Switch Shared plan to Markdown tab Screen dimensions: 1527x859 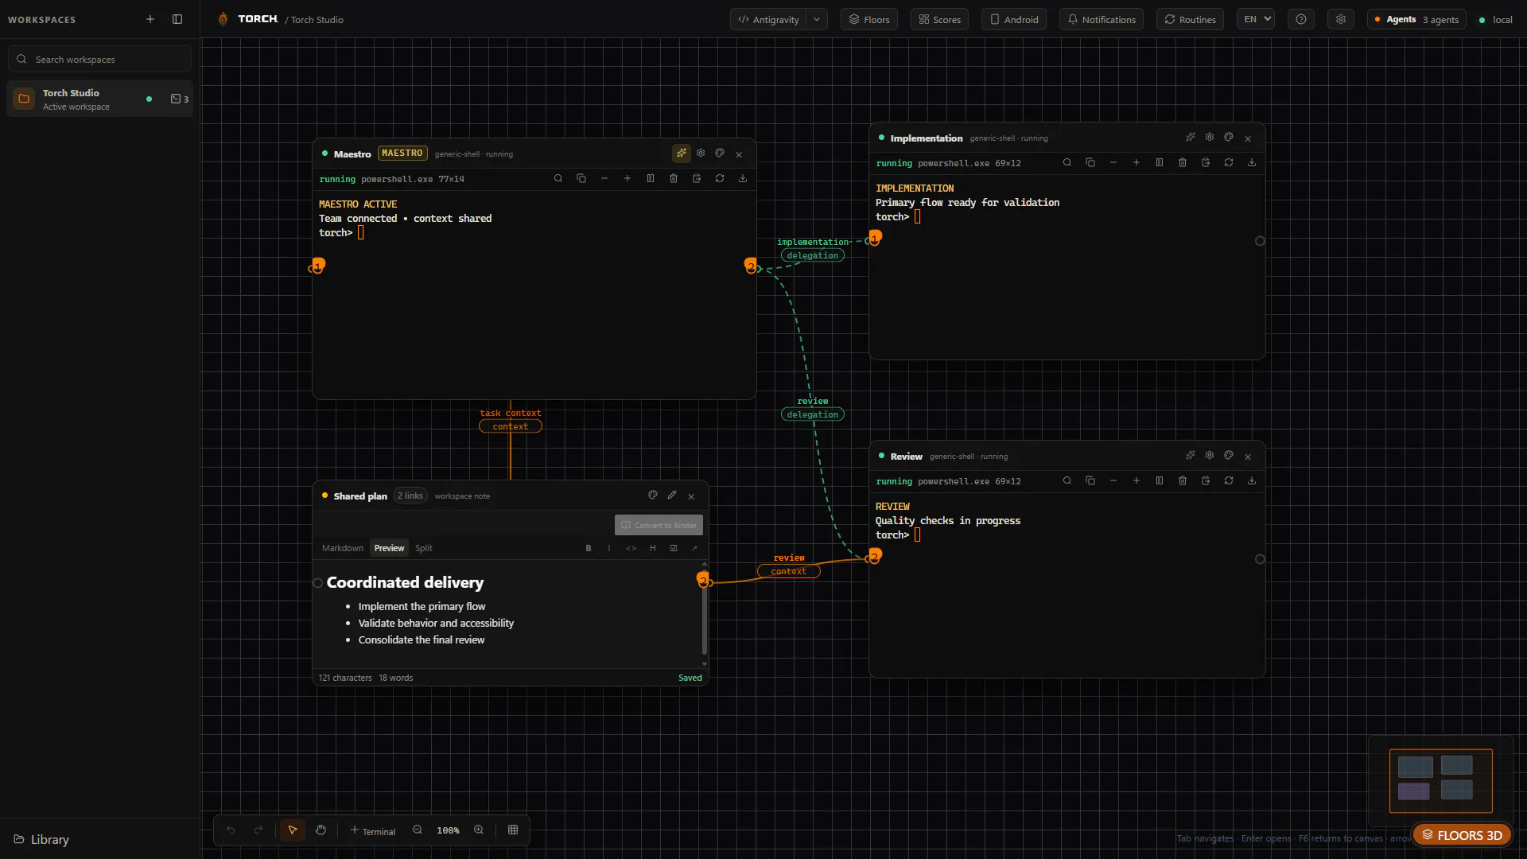[x=343, y=548]
